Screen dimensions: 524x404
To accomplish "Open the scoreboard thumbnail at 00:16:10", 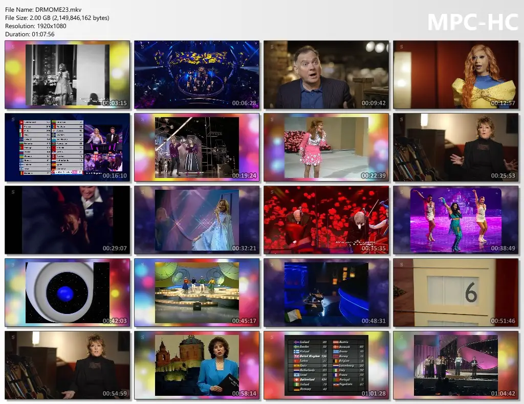I will 68,147.
